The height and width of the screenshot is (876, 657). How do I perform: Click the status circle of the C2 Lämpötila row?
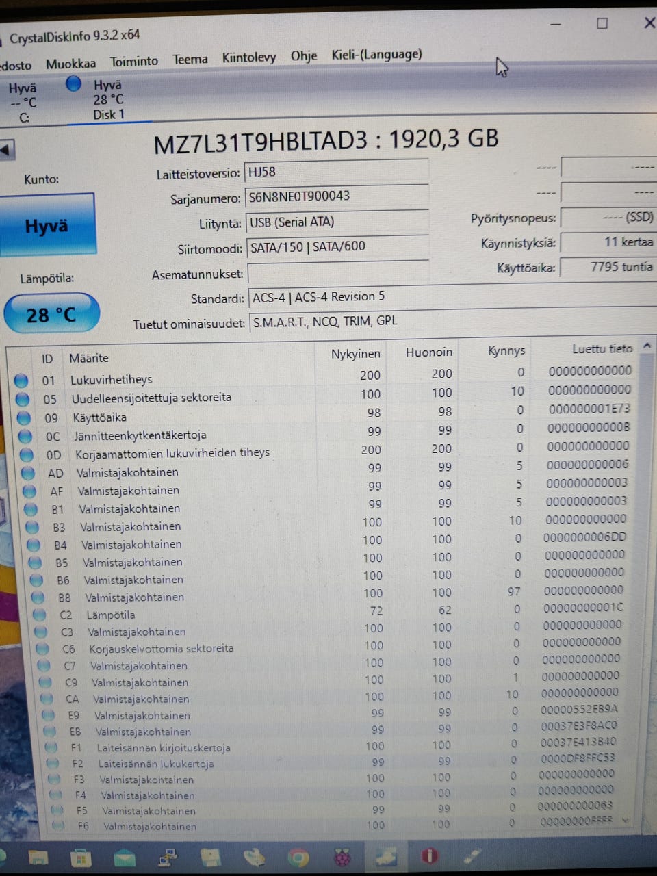[40, 615]
